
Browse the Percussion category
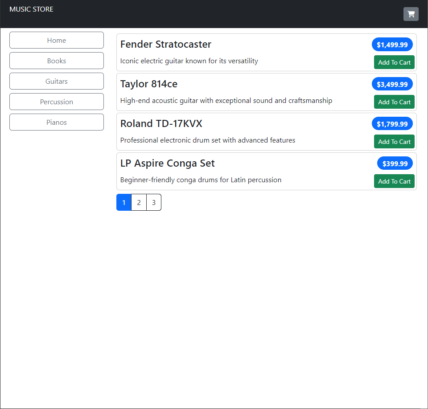57,102
